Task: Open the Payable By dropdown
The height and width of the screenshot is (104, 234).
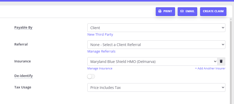Action: pyautogui.click(x=156, y=28)
